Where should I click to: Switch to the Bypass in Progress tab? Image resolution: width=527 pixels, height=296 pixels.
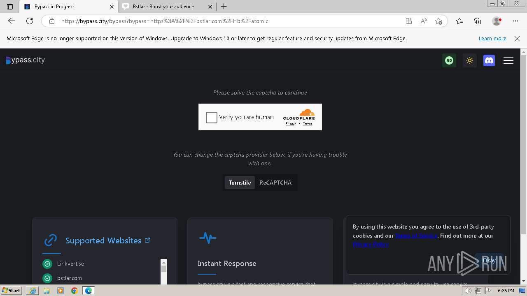(69, 7)
